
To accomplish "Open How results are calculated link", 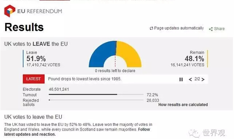I will click(183, 105).
